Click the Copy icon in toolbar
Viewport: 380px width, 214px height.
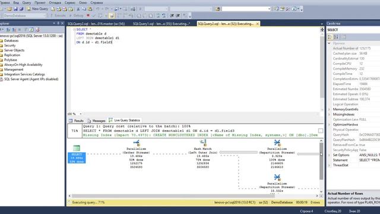tap(84, 9)
